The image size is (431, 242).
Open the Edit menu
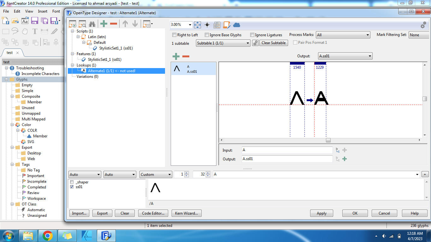pyautogui.click(x=17, y=11)
